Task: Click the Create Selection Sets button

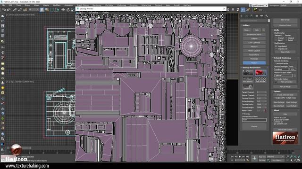Action: pyautogui.click(x=285, y=95)
